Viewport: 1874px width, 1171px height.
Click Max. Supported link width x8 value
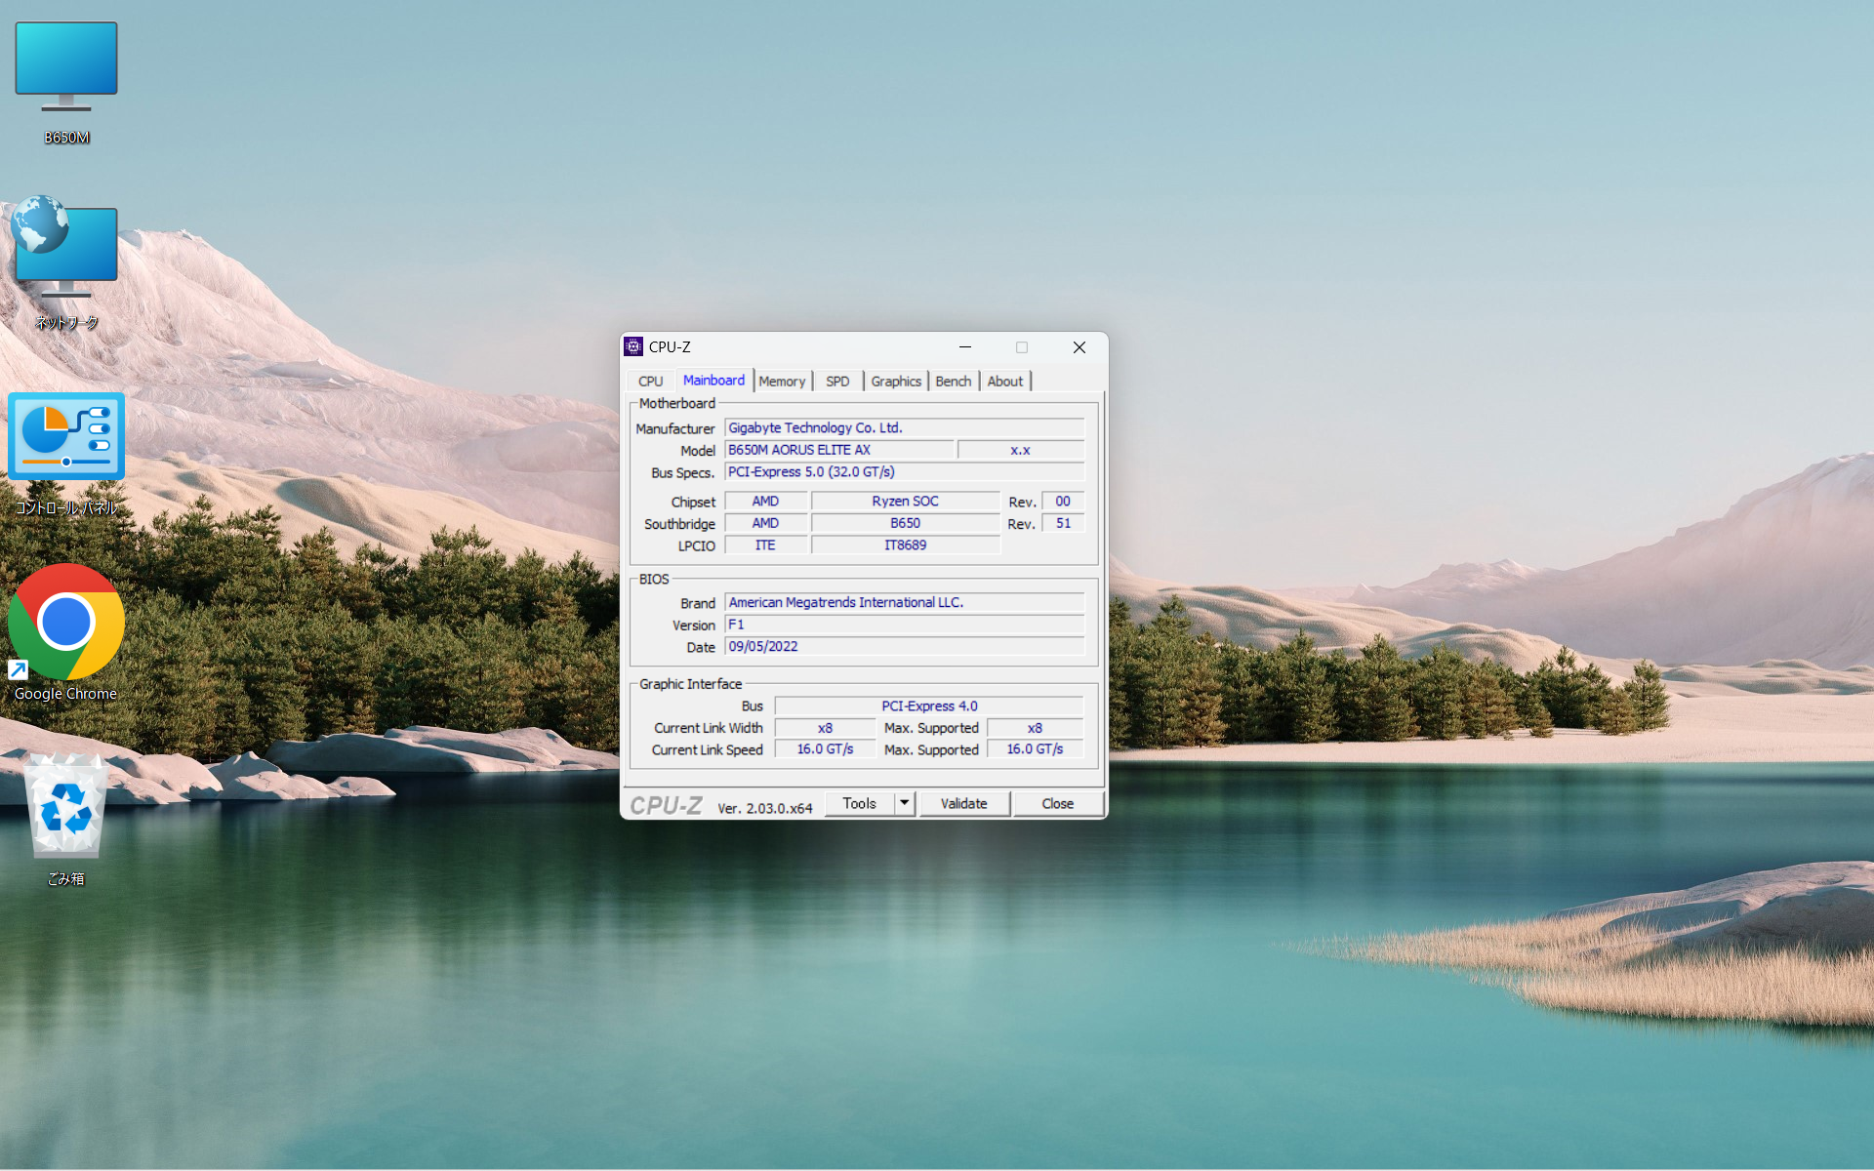1035,728
